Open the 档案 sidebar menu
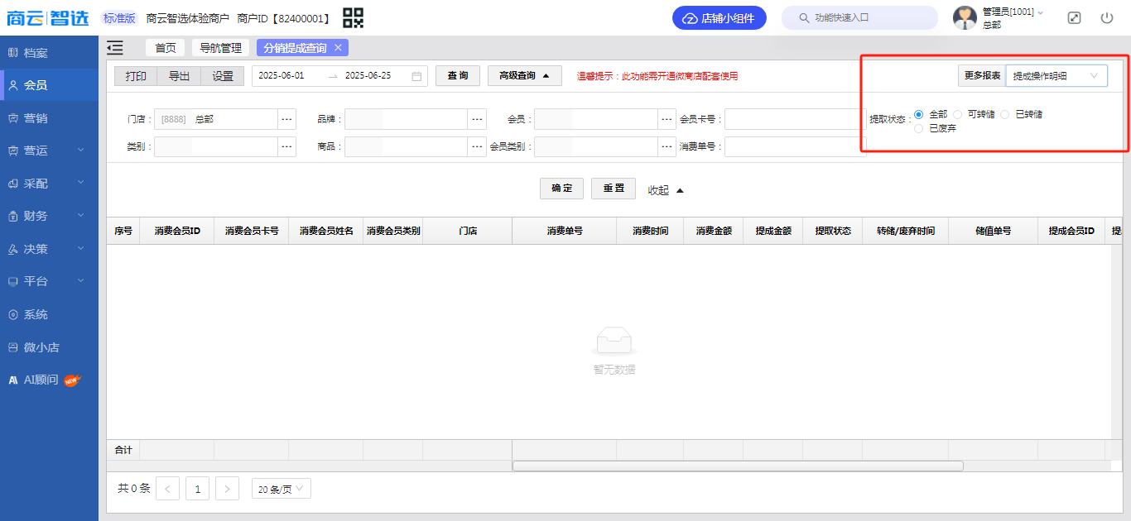Screen dimensions: 1131x521 [x=49, y=53]
